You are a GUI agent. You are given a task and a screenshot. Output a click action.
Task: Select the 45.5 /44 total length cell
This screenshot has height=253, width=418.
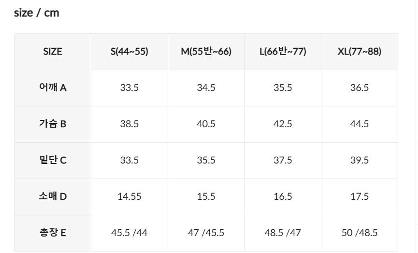click(x=129, y=233)
